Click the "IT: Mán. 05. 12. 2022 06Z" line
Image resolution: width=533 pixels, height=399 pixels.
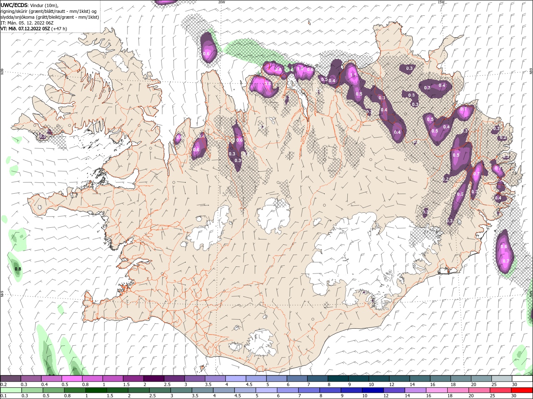tap(27, 23)
